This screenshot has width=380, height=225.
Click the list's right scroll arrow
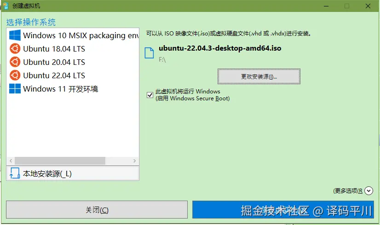click(134, 161)
